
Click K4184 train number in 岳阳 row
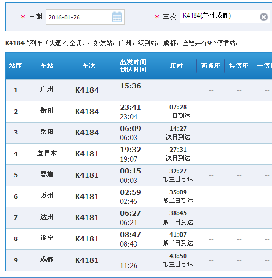pos(87,133)
